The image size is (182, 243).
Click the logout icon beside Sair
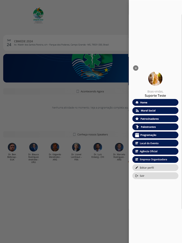click(137, 176)
